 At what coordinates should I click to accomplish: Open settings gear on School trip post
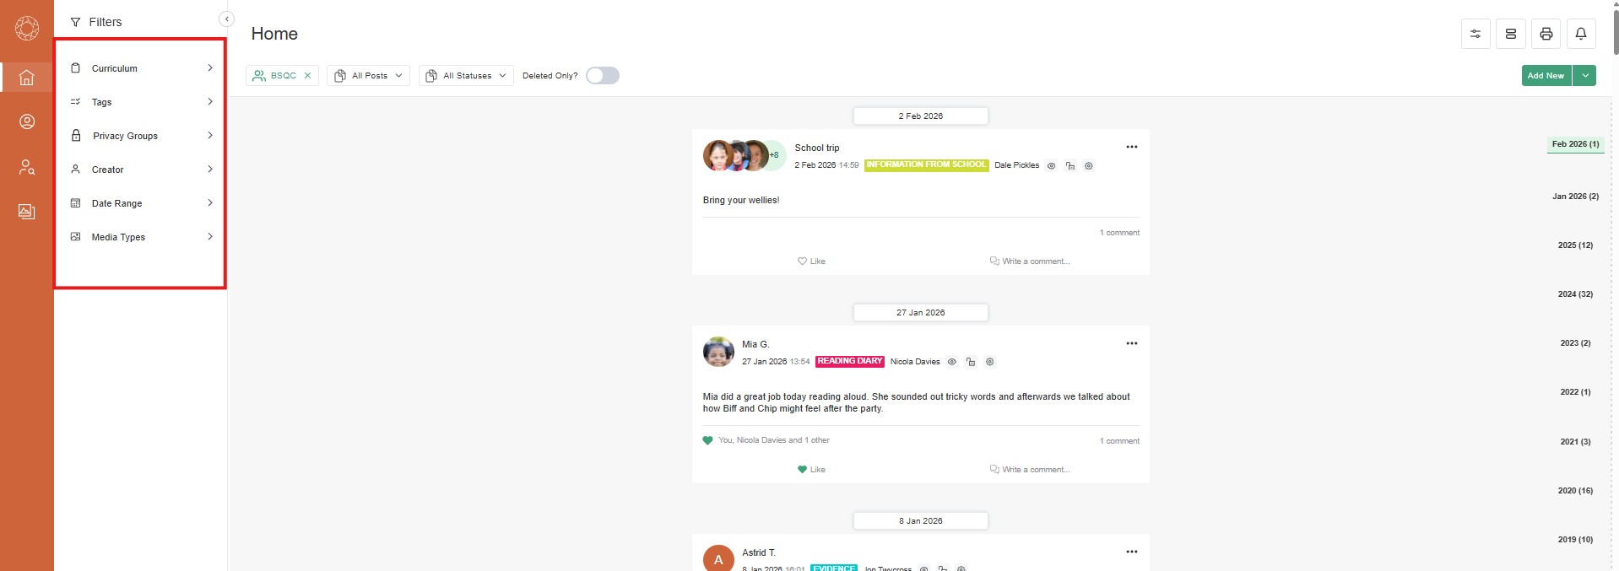pyautogui.click(x=1089, y=166)
